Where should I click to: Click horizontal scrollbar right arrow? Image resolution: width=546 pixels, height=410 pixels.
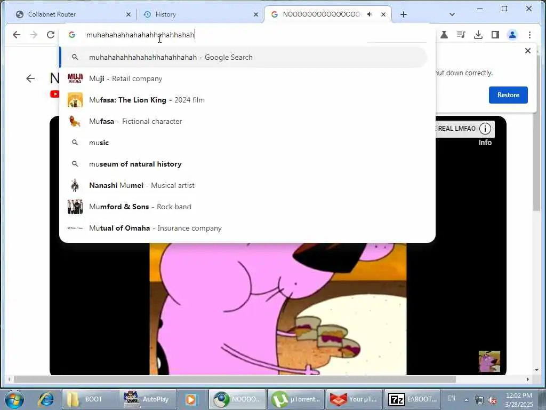point(527,379)
